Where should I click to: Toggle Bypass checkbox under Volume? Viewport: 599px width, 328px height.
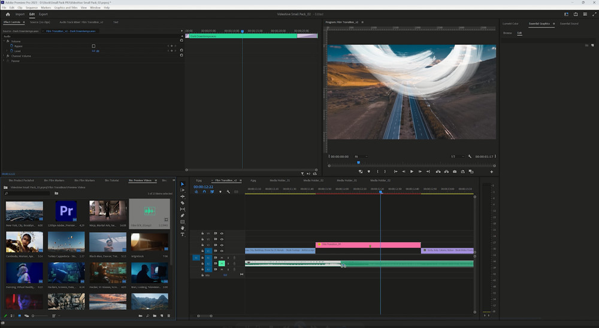click(x=93, y=46)
